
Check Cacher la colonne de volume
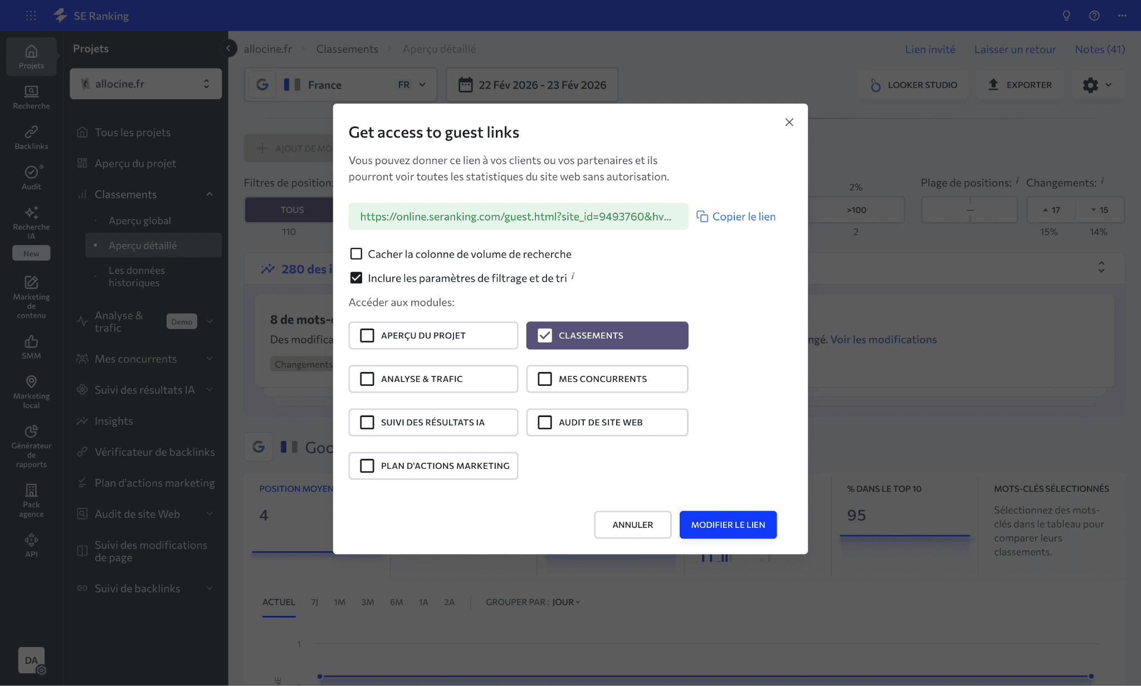pyautogui.click(x=356, y=254)
